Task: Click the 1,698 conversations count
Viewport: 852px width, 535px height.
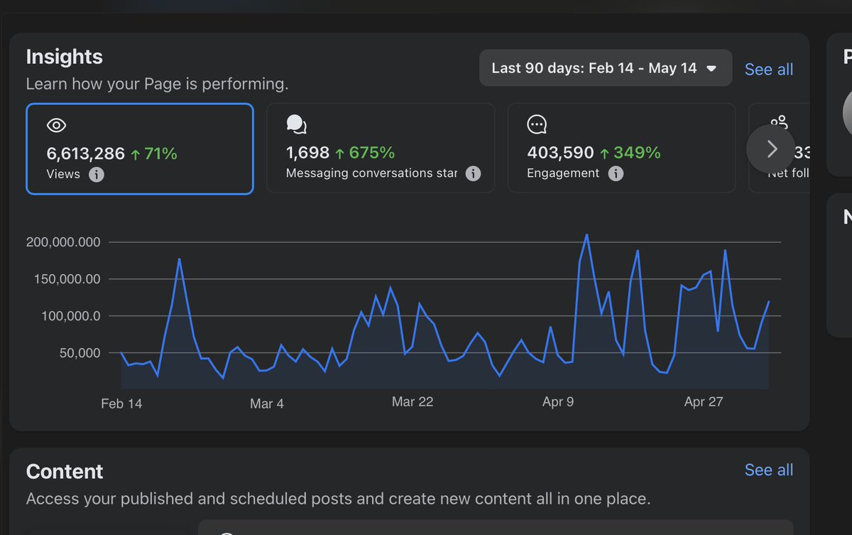Action: [x=308, y=153]
